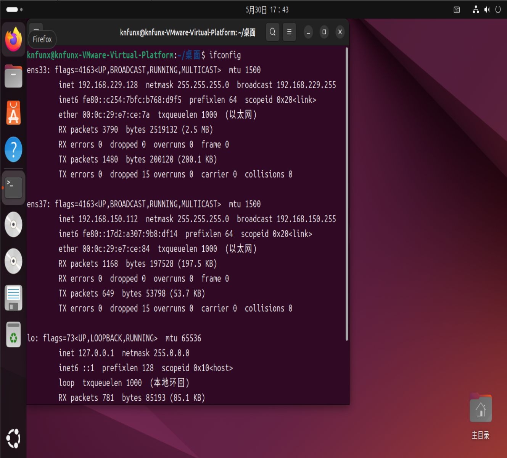Image resolution: width=507 pixels, height=458 pixels.
Task: Open the on-screen keyboard indicator
Action: (457, 10)
